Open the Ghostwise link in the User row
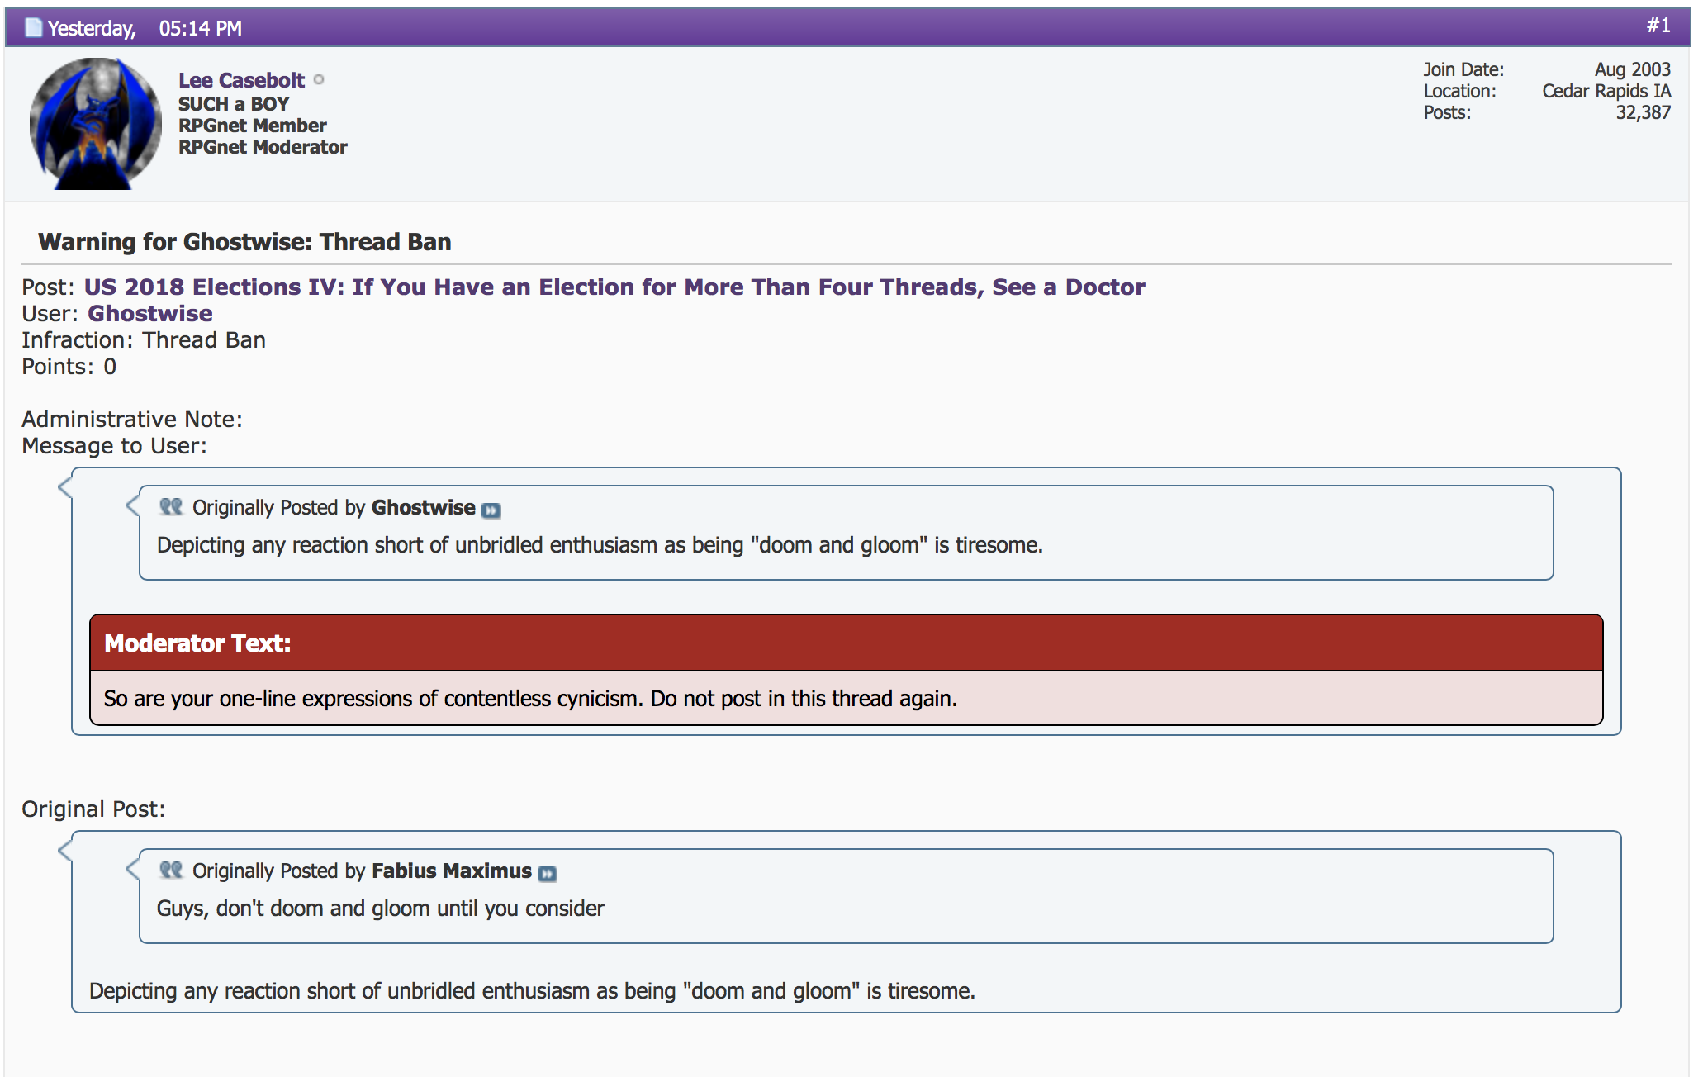Screen dimensions: 1703x1077 tap(150, 313)
